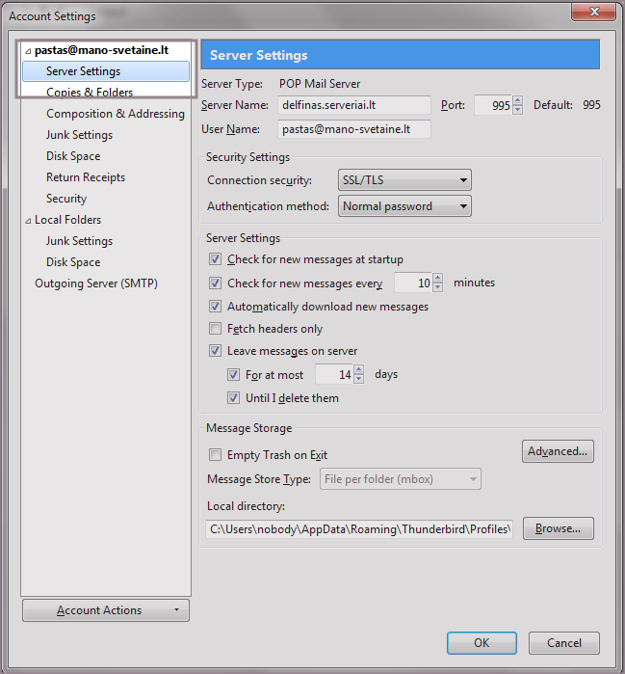Click into the Server Name text field
Image resolution: width=625 pixels, height=674 pixels.
pos(353,105)
